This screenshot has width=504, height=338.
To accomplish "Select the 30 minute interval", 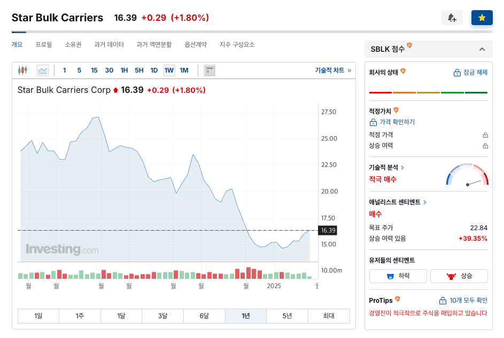I will pos(109,70).
